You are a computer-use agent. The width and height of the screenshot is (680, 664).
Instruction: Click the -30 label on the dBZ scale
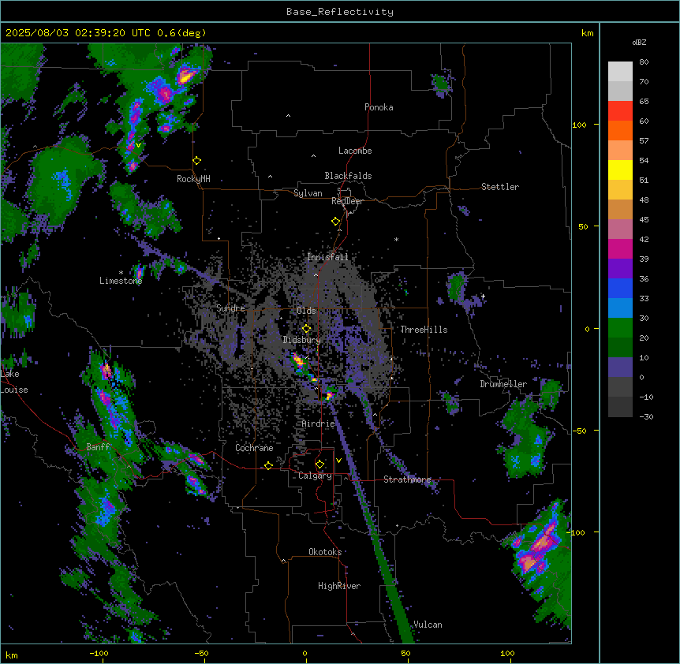pyautogui.click(x=646, y=416)
